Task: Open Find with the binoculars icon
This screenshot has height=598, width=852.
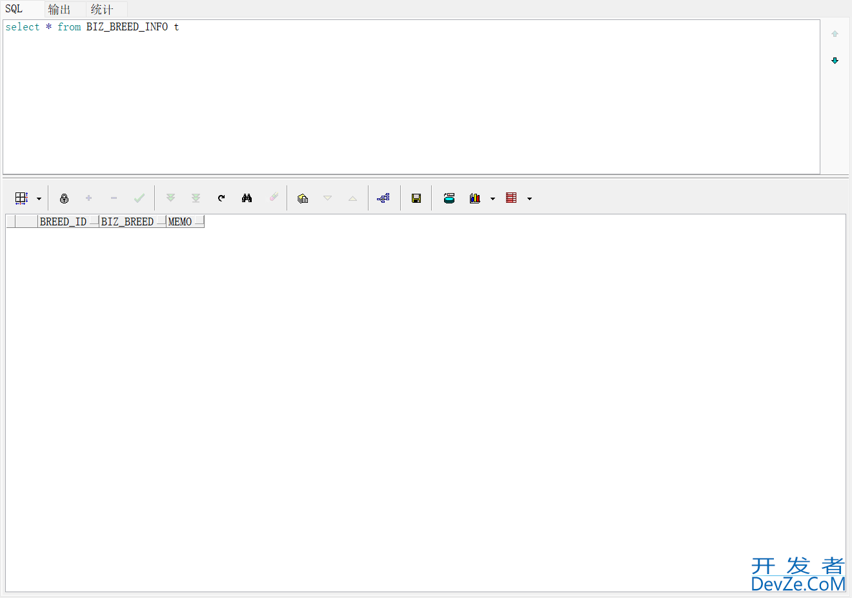Action: tap(247, 198)
